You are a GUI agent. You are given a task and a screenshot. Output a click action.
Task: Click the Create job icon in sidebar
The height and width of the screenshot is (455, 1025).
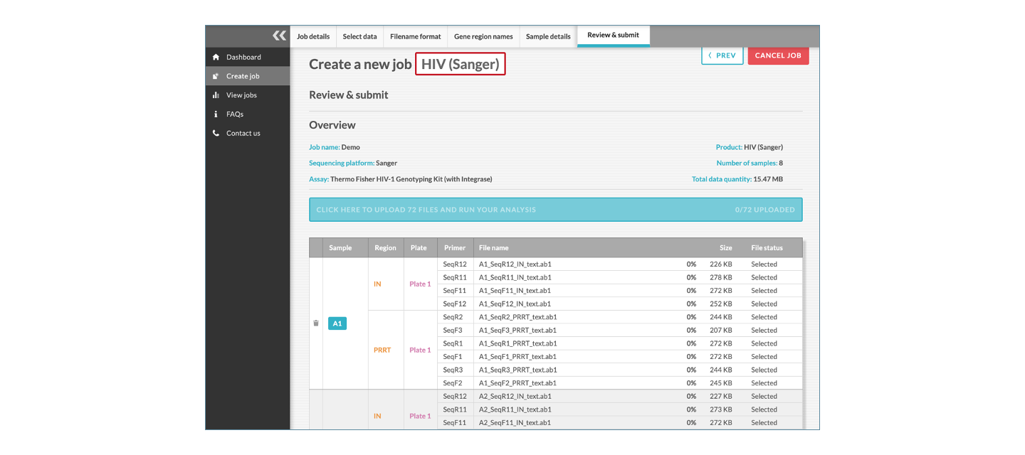tap(216, 76)
